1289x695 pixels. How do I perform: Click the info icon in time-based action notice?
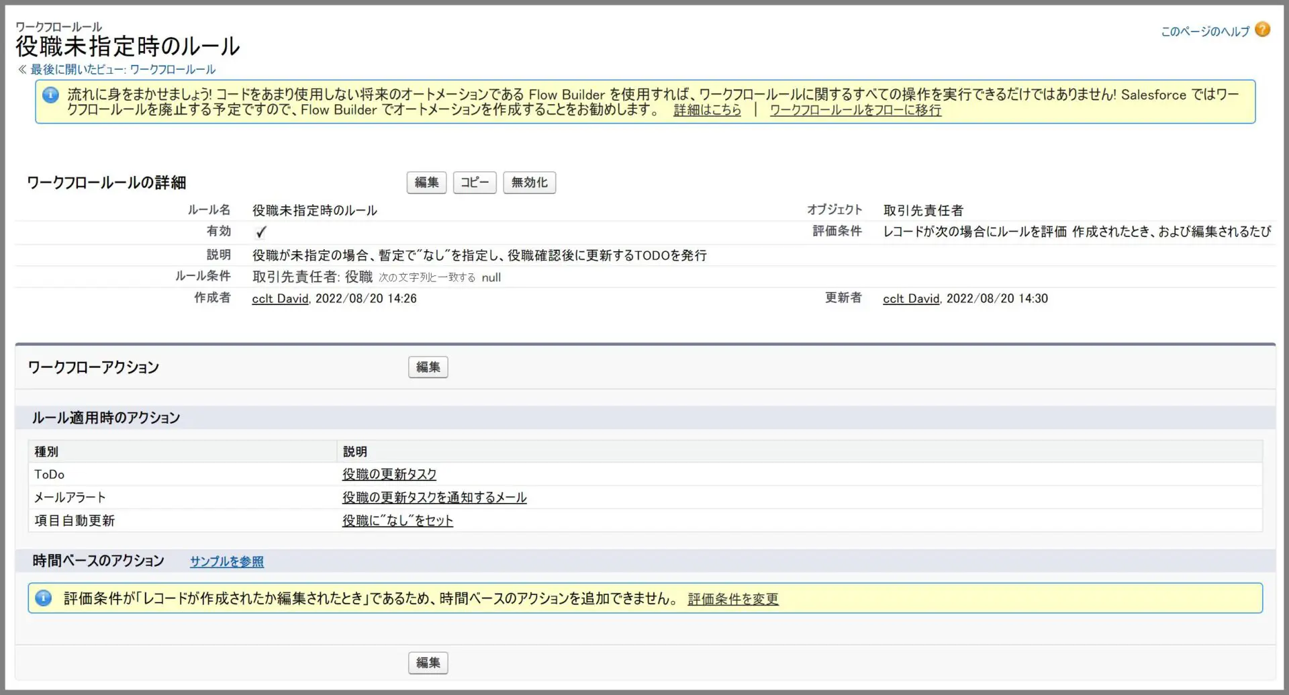[x=44, y=598]
